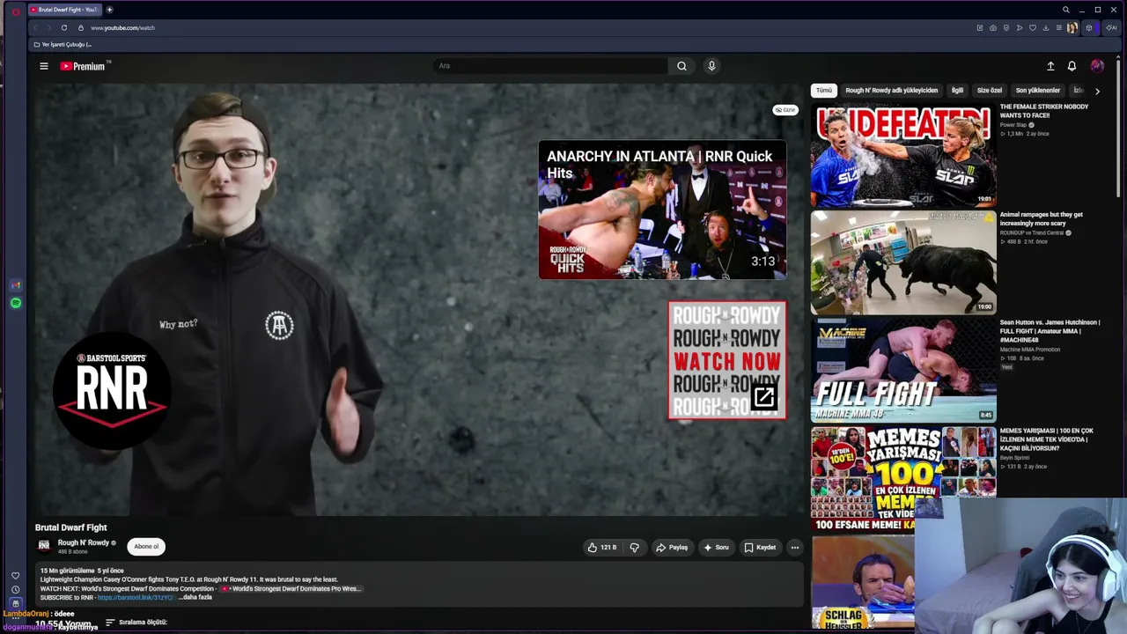Select Rough N' Rowdy adlı yükleyiciden chip
1127x634 pixels.
coord(891,91)
